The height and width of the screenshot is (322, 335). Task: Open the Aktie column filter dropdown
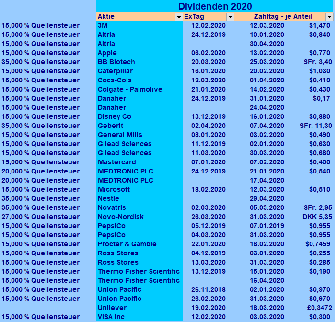pos(179,17)
